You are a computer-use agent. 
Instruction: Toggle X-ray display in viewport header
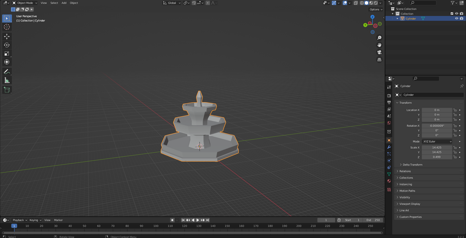pyautogui.click(x=355, y=3)
